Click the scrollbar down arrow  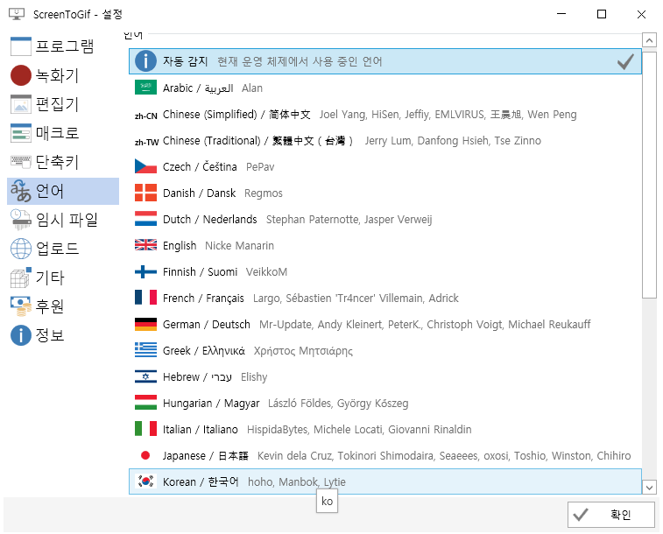click(649, 487)
